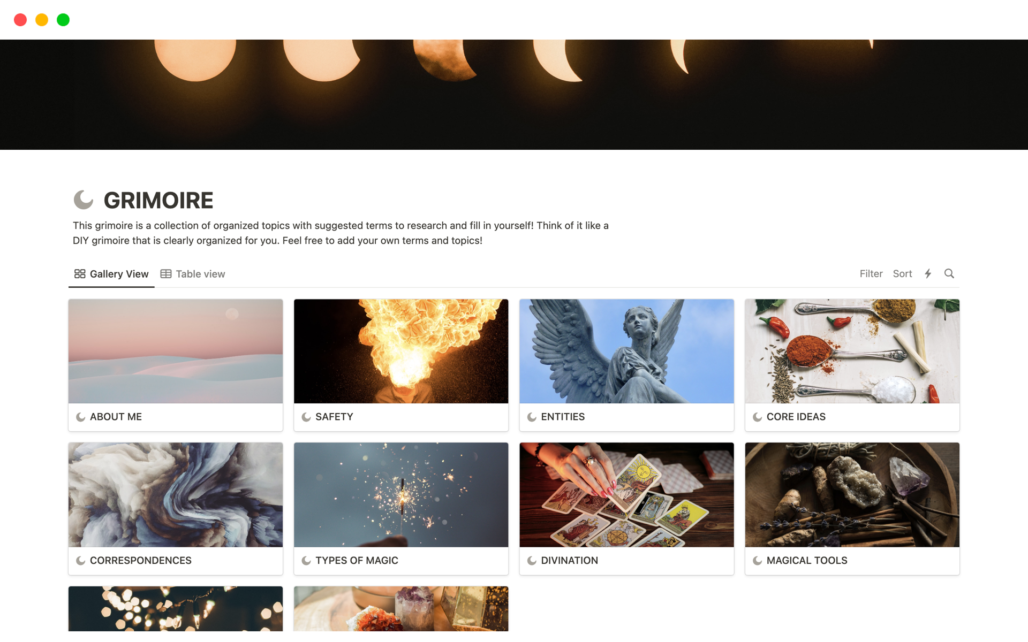The image size is (1028, 642).
Task: Open the CORRESPONDENCES page title
Action: (x=141, y=560)
